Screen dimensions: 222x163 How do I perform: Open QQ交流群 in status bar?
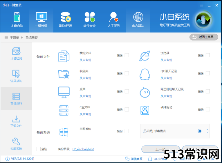click(x=158, y=159)
